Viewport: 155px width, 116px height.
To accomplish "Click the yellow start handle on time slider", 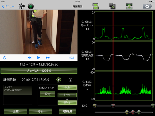I will pos(95,106).
